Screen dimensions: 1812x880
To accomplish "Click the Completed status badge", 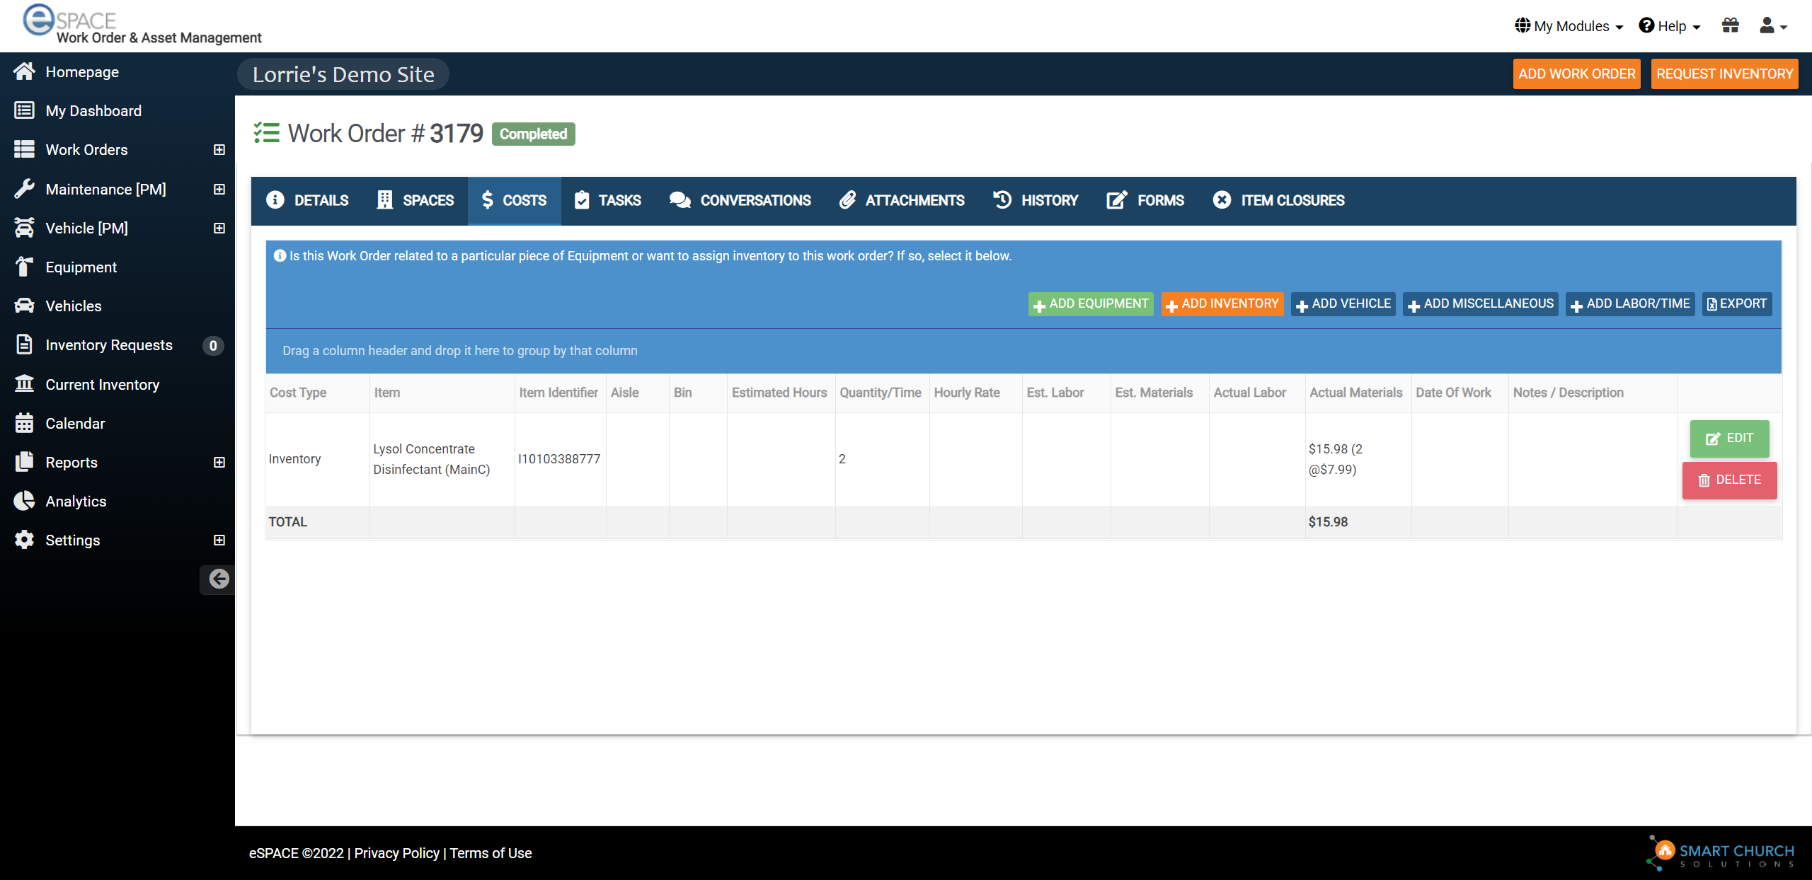I will tap(533, 134).
